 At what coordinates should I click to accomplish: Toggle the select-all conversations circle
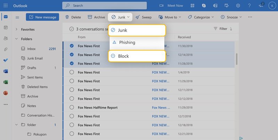[72, 29]
